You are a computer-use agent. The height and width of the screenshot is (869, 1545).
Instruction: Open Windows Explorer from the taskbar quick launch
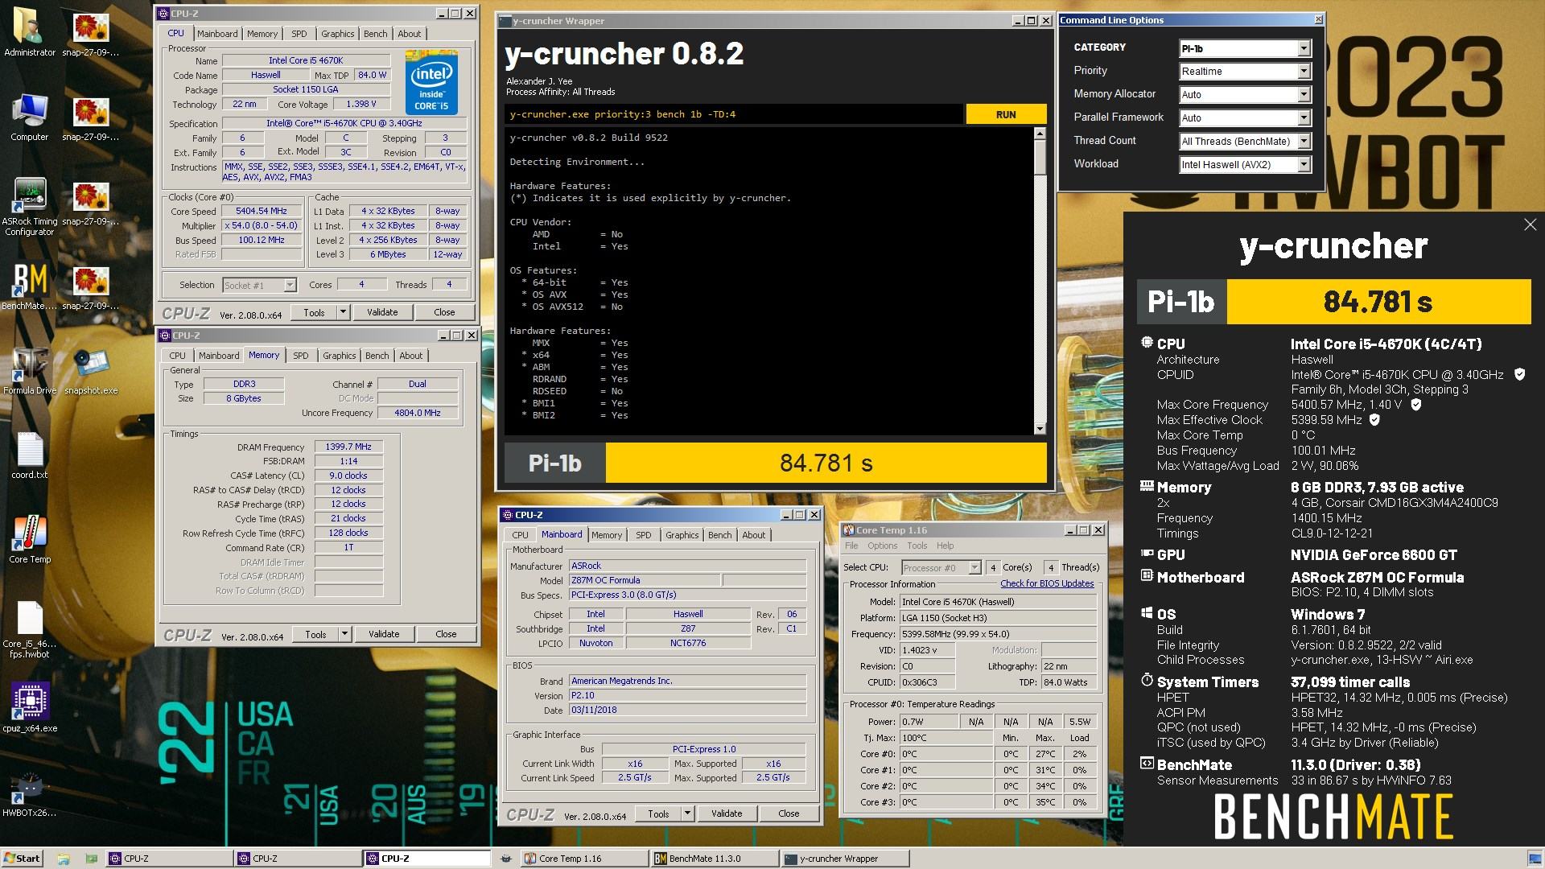tap(64, 859)
